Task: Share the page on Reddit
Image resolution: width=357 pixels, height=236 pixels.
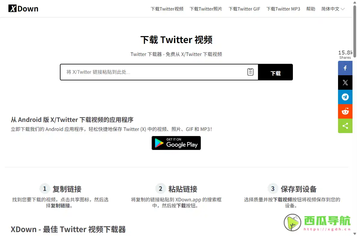Action: pos(345,111)
